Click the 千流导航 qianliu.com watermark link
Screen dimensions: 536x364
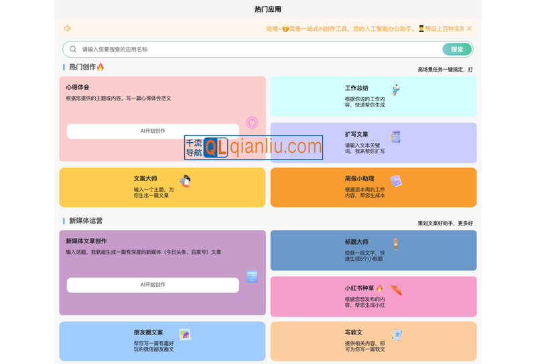click(x=253, y=147)
